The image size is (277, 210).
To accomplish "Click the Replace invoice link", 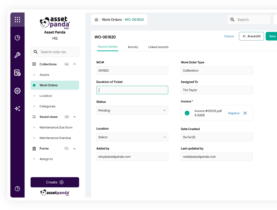I will (234, 113).
